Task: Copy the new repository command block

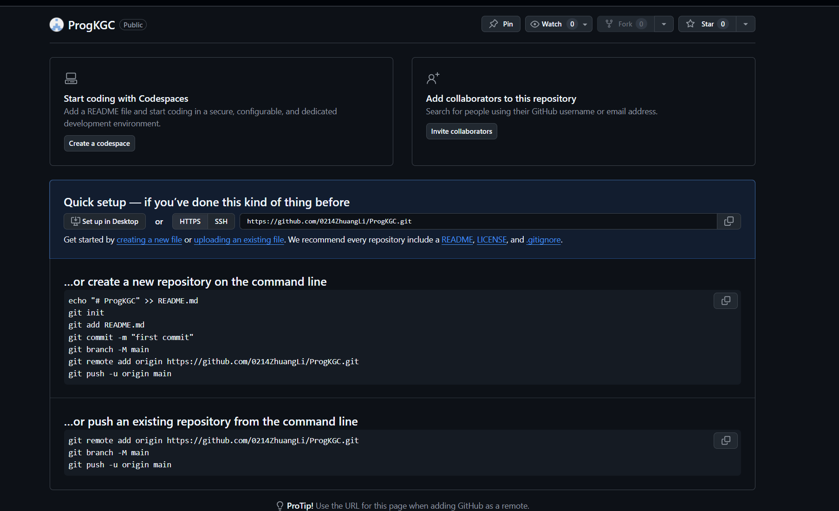Action: pyautogui.click(x=726, y=301)
